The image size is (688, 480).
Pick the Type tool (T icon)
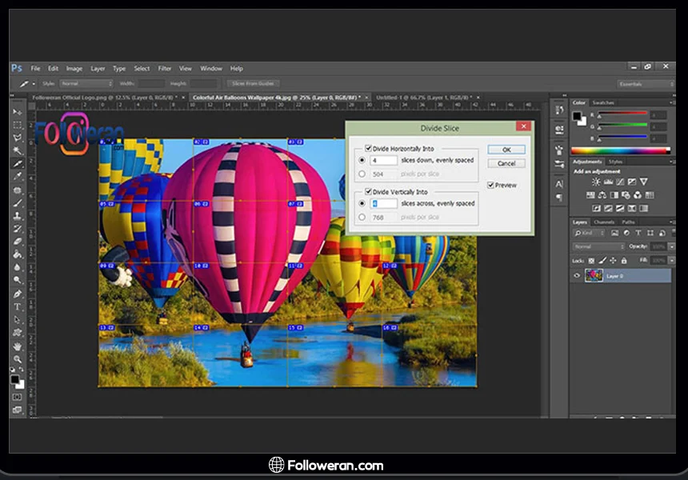tap(18, 306)
